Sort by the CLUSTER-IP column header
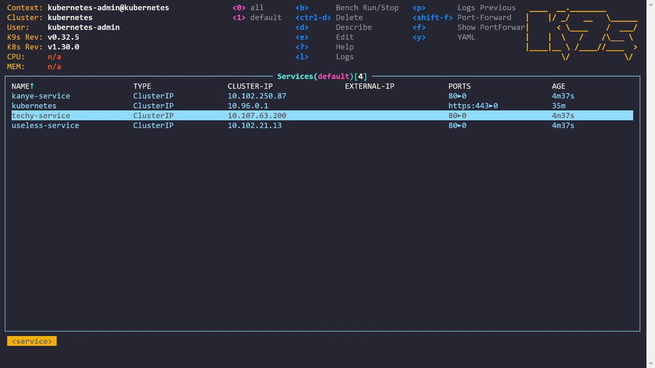The height and width of the screenshot is (368, 655). pos(250,86)
